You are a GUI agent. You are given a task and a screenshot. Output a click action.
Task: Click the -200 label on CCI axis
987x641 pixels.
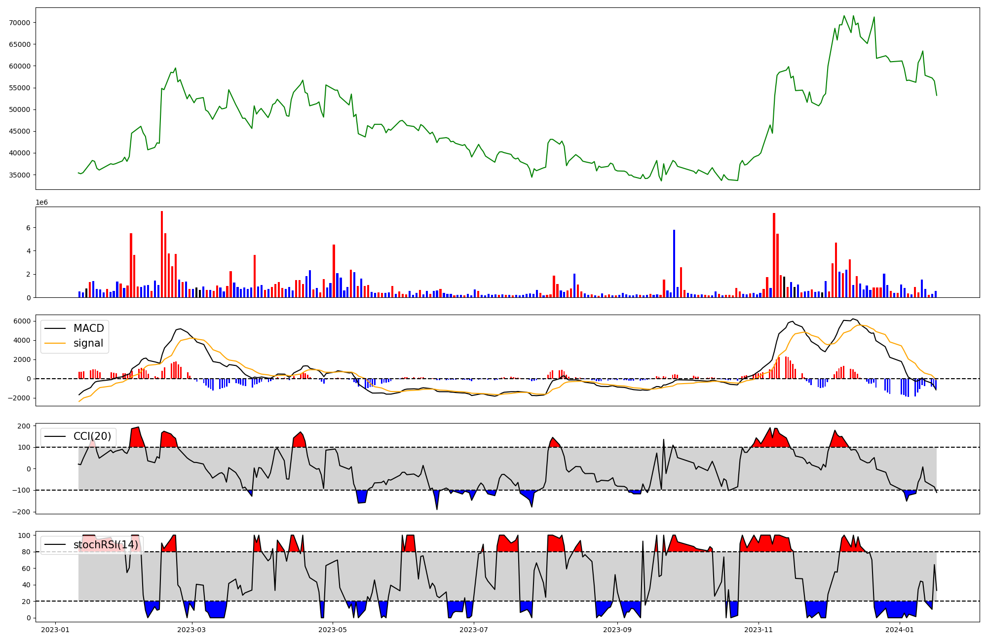22,512
